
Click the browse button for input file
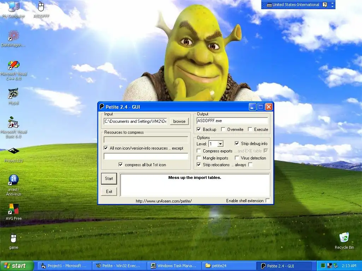[179, 121]
